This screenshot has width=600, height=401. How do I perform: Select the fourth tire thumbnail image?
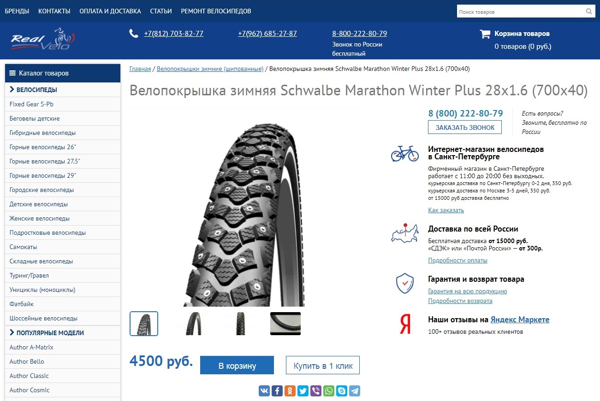click(285, 324)
